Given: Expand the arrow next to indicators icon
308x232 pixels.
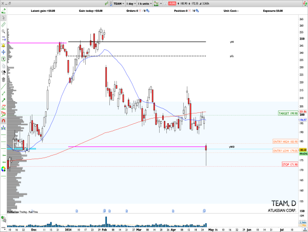Looking at the screenshot, I should tap(161, 4).
